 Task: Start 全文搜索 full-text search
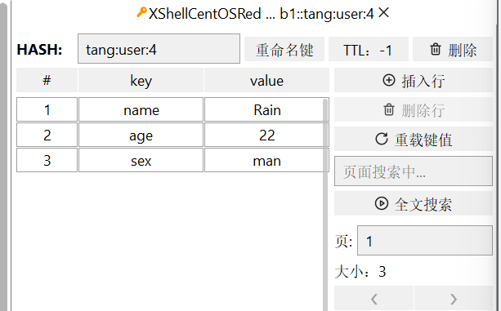coord(414,203)
